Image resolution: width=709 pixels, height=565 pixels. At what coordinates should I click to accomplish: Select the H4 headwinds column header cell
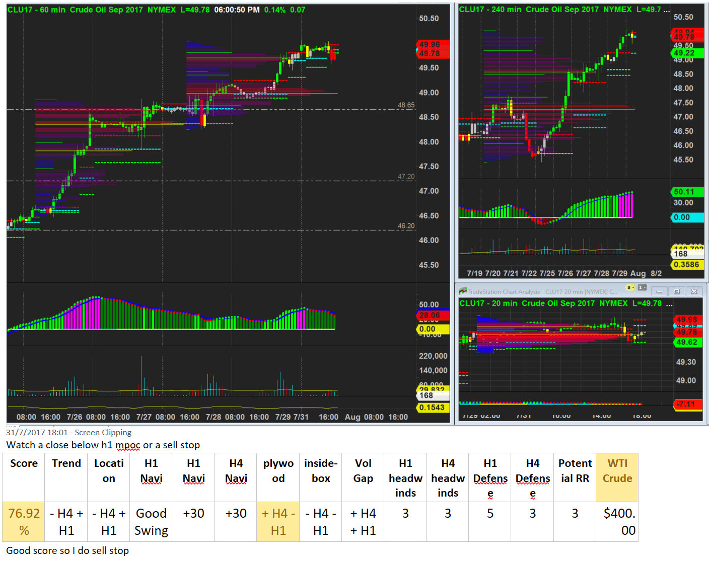point(448,477)
